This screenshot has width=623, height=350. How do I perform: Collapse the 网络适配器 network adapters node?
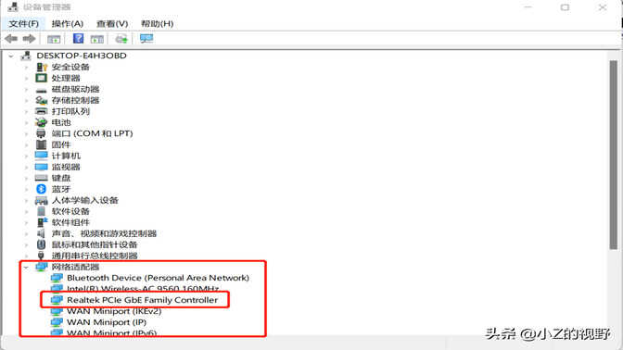pos(26,267)
